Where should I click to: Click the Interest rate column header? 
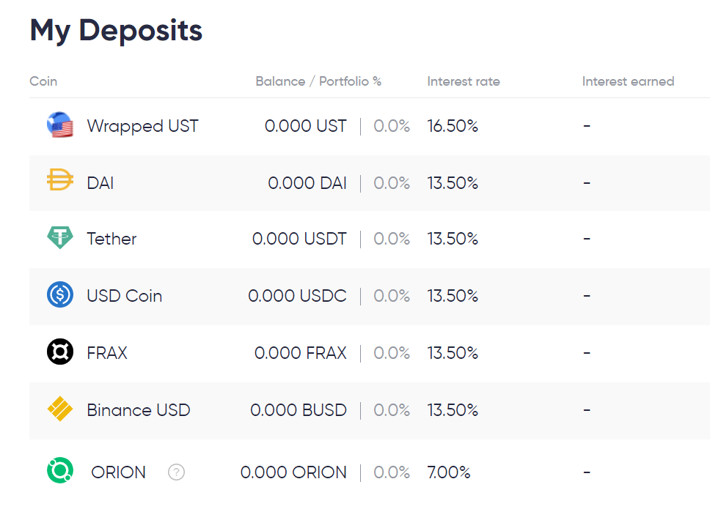coord(464,81)
